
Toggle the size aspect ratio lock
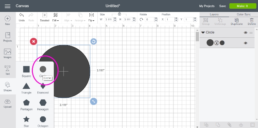coord(119,14)
